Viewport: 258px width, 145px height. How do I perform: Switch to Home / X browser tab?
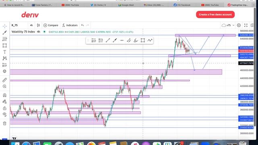[x=98, y=5]
